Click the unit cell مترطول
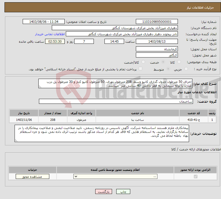The height and width of the screenshot is (199, 221). [82, 120]
